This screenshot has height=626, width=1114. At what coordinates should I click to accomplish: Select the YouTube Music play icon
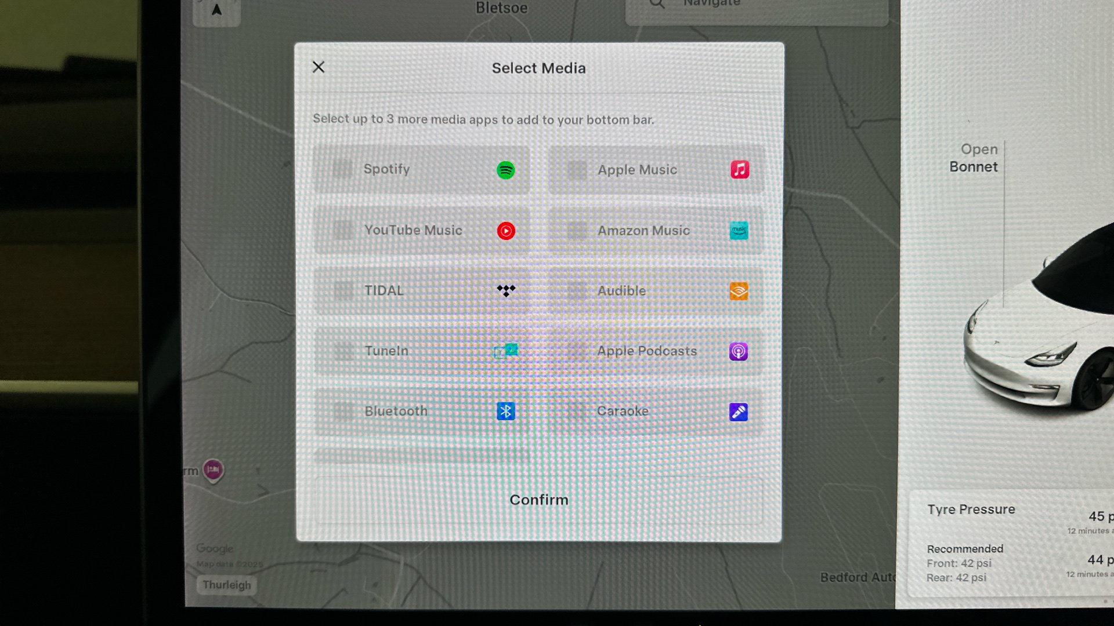click(505, 231)
